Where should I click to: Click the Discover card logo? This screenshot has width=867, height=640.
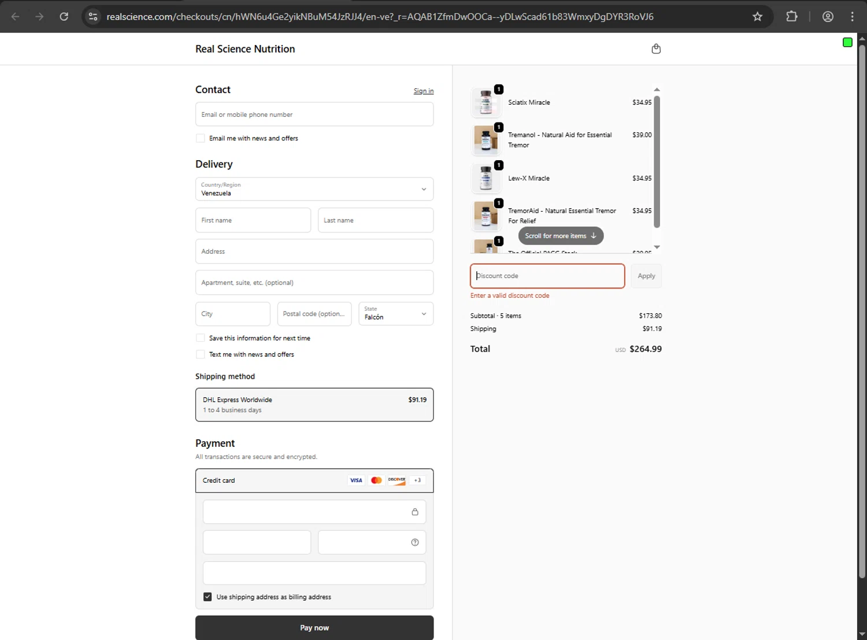[397, 480]
